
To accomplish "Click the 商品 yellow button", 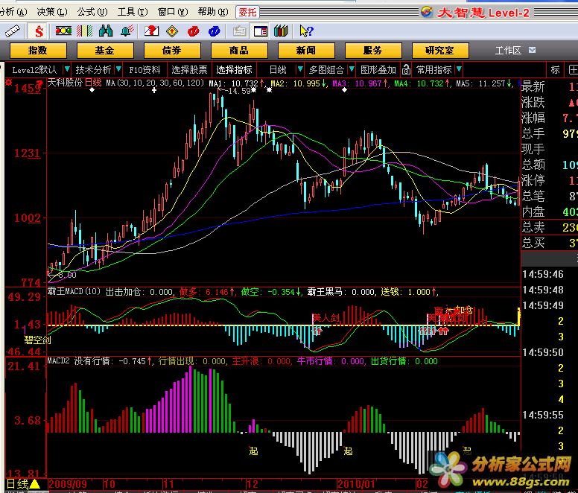I will [239, 50].
